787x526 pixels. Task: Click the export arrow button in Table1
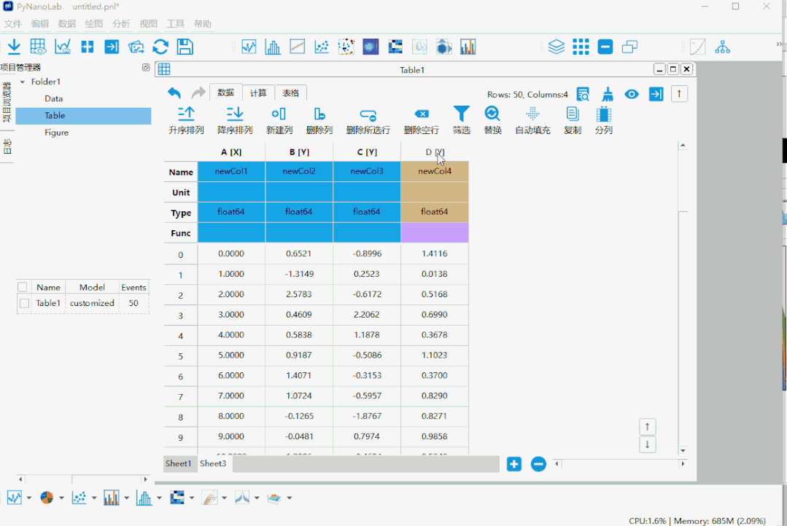point(656,94)
